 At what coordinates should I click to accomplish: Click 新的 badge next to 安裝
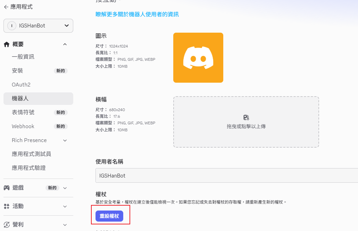[60, 71]
